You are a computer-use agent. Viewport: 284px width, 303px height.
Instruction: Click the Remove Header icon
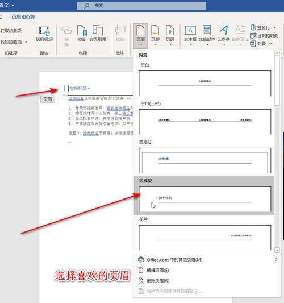click(141, 280)
